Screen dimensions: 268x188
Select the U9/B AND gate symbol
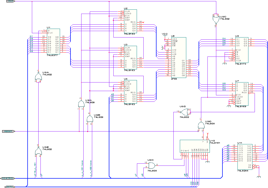[x=90, y=119]
